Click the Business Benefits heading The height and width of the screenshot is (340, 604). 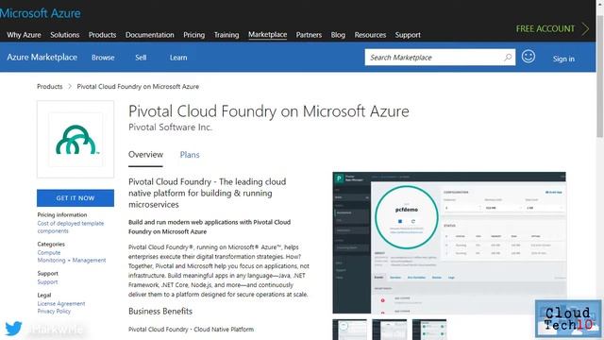160,311
